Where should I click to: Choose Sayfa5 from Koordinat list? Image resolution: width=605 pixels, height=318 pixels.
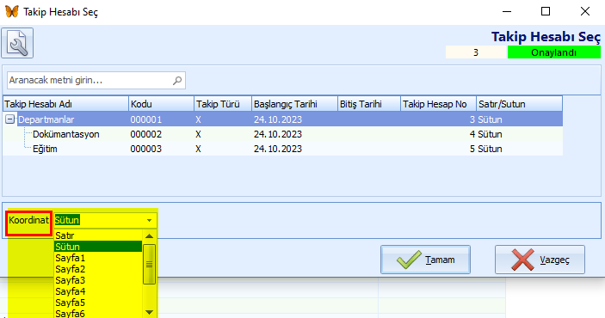tap(98, 303)
